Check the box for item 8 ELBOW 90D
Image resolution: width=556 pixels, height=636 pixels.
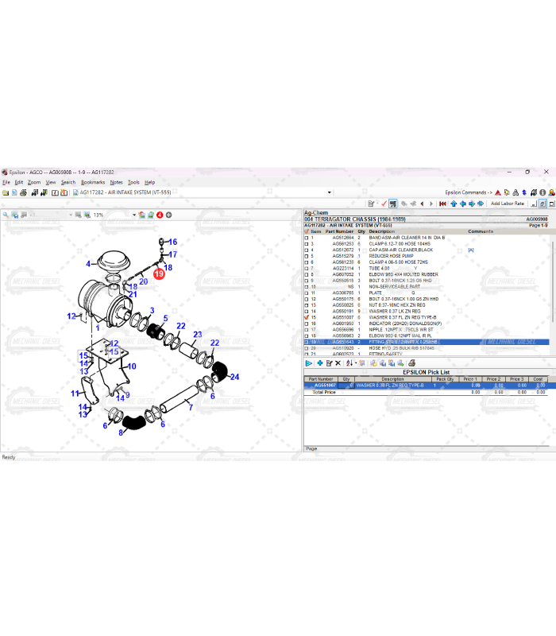click(307, 274)
